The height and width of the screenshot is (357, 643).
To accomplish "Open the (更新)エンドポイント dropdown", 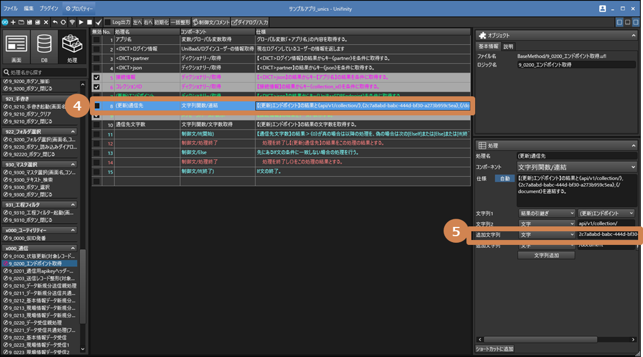I will tap(606, 213).
